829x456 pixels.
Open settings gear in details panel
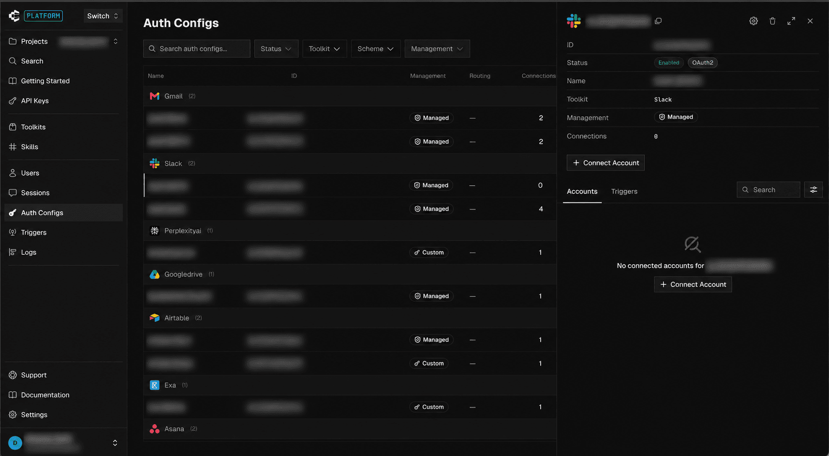click(754, 21)
